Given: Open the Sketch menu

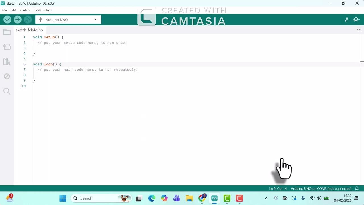Looking at the screenshot, I should tap(24, 10).
